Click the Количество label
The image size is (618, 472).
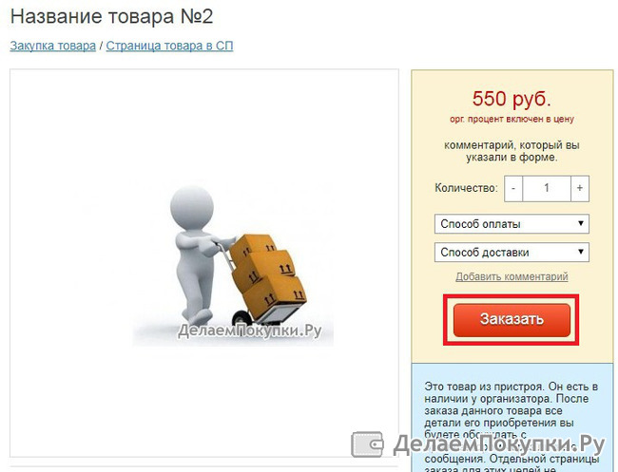[x=466, y=188]
